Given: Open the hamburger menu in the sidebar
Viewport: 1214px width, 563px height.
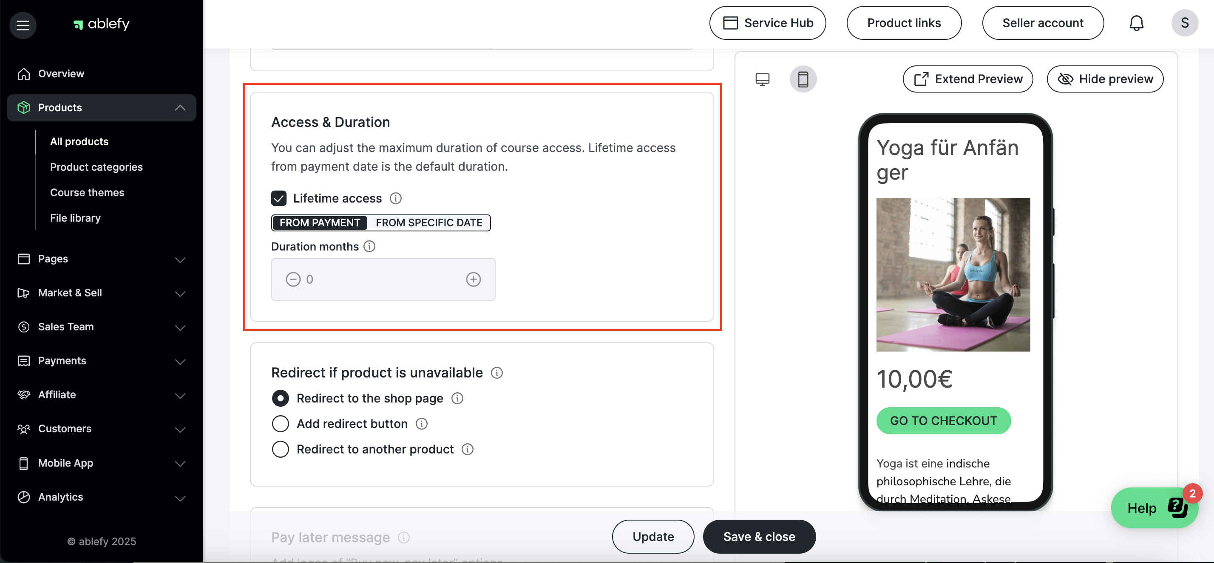Looking at the screenshot, I should [x=23, y=25].
